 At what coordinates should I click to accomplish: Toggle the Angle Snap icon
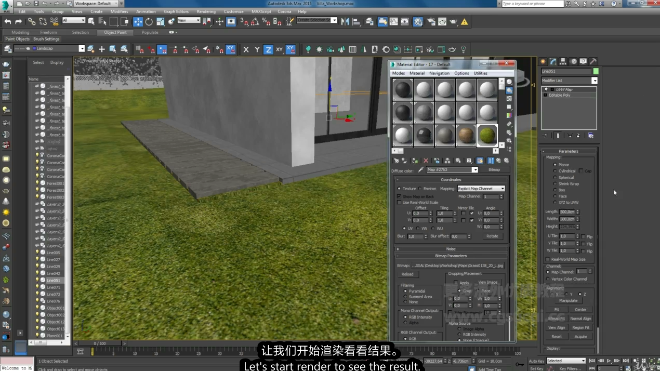(x=255, y=21)
